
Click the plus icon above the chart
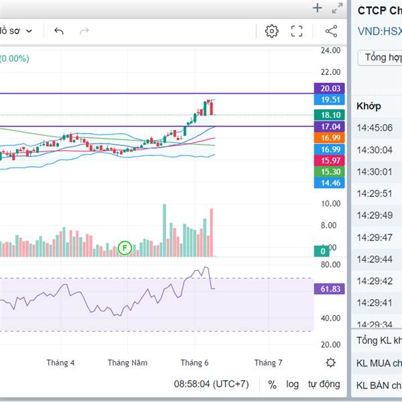[318, 8]
